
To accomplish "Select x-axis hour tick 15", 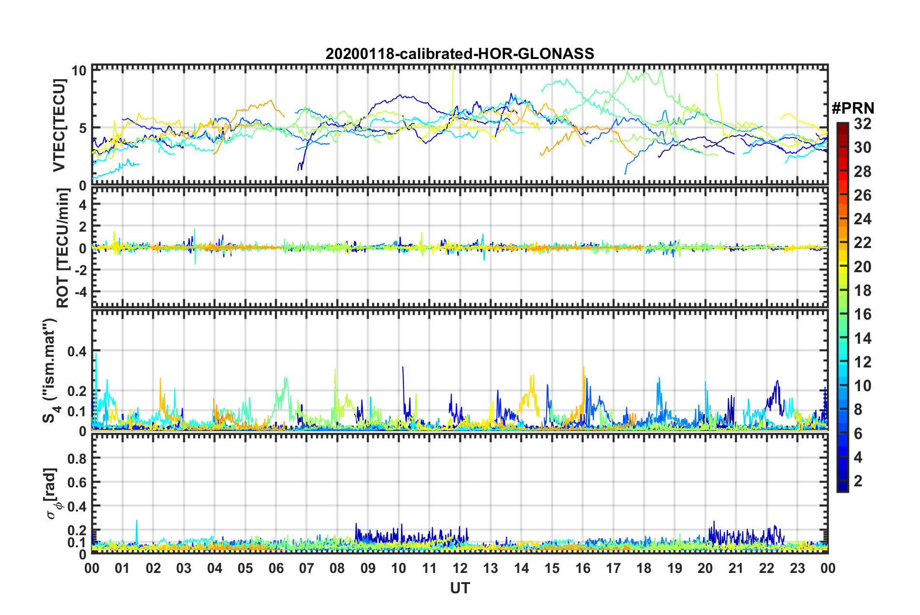I will coord(552,568).
